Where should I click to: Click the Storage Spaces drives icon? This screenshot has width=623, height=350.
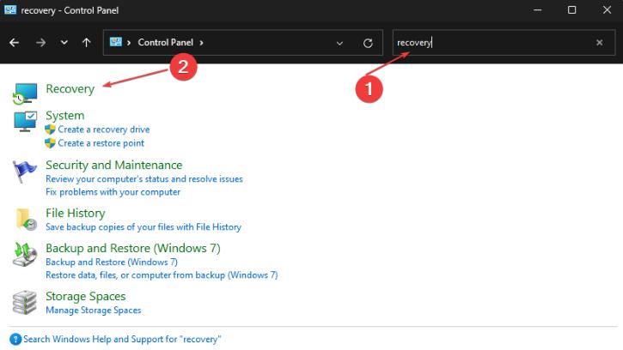(x=25, y=302)
